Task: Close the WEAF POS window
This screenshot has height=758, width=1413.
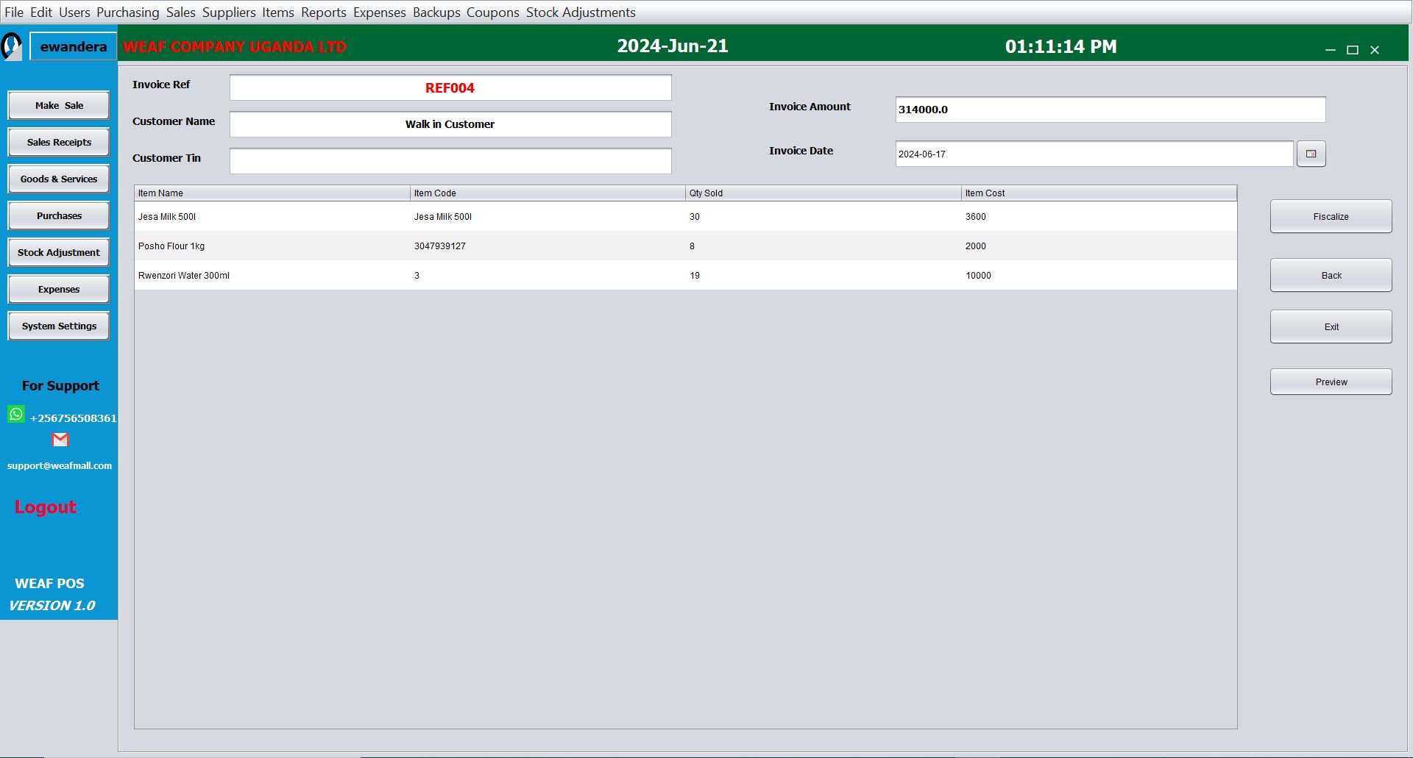Action: click(1374, 50)
